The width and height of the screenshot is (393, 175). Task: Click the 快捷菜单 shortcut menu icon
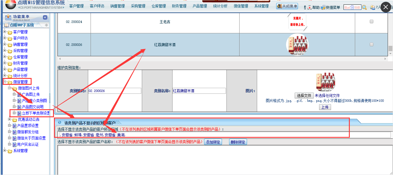tap(323, 7)
